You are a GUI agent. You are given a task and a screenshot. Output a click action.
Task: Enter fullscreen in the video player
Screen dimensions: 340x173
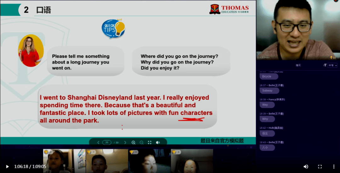[x=320, y=166]
